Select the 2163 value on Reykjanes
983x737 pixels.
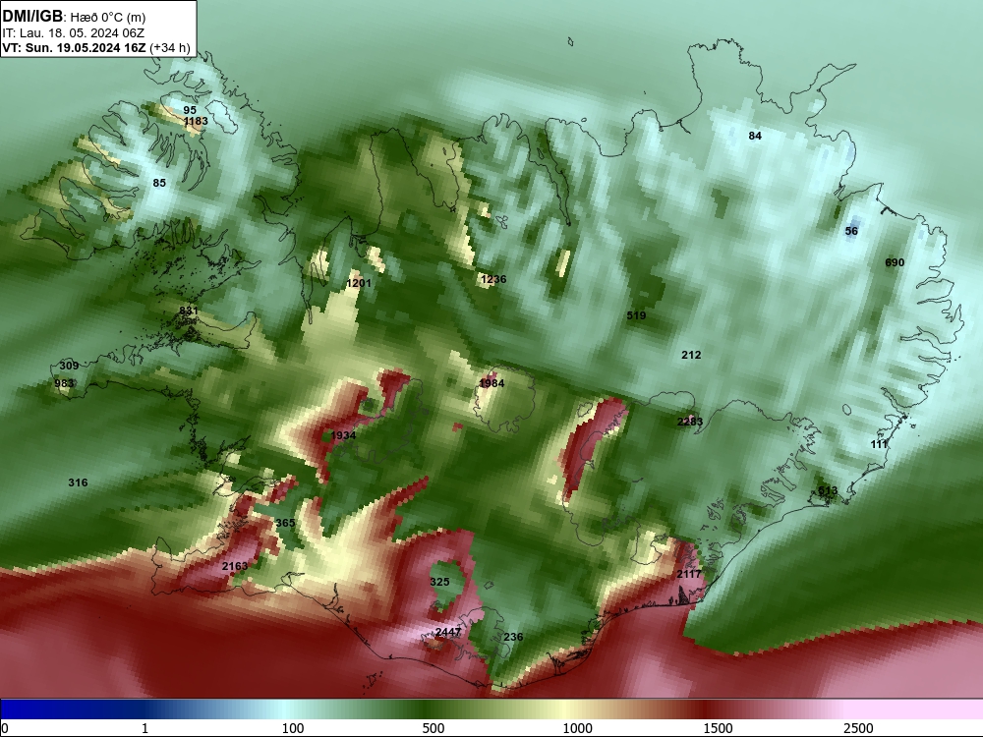tap(235, 567)
